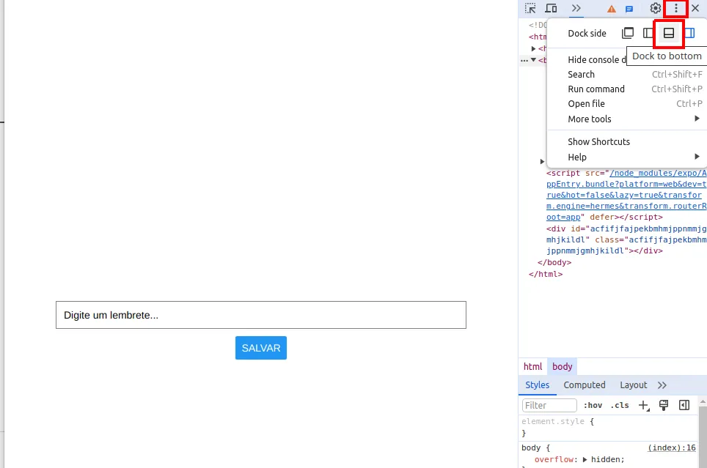The height and width of the screenshot is (468, 707).
Task: Switch to the Layout tab
Action: (x=633, y=385)
